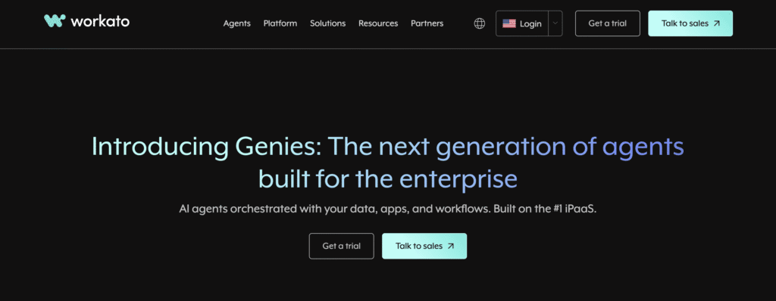The width and height of the screenshot is (776, 301).
Task: Click the Introducing Genies headline line
Action: pos(388,146)
